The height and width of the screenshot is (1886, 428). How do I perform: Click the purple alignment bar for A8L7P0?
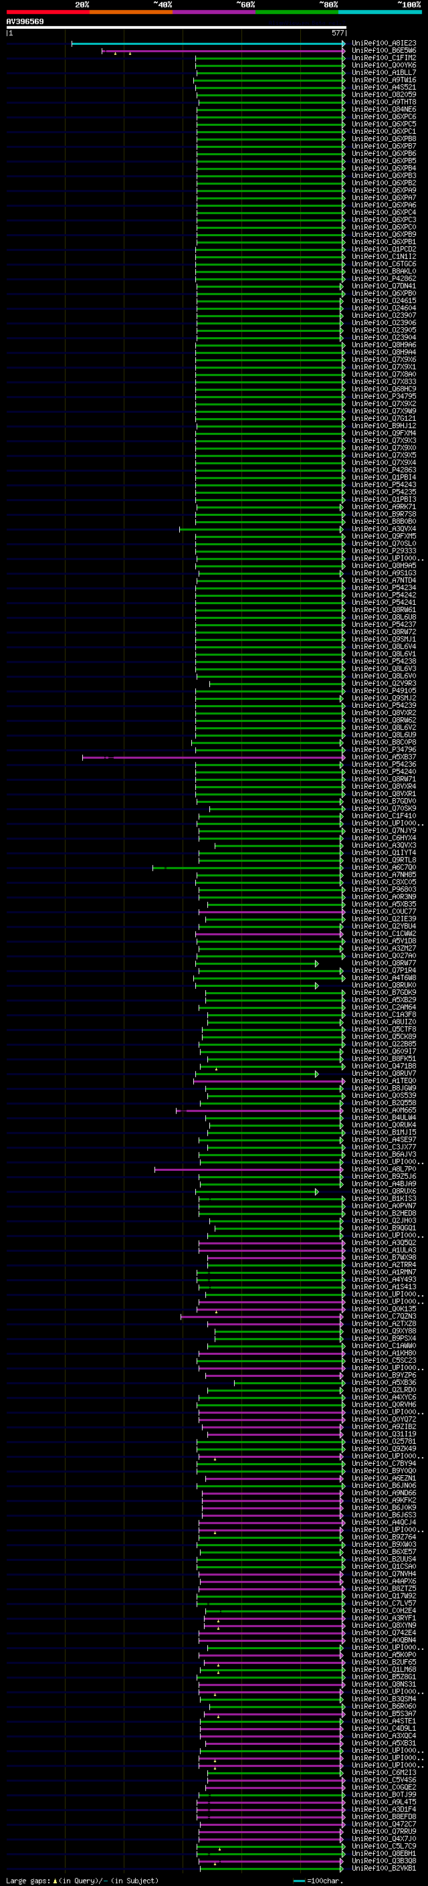(249, 1170)
